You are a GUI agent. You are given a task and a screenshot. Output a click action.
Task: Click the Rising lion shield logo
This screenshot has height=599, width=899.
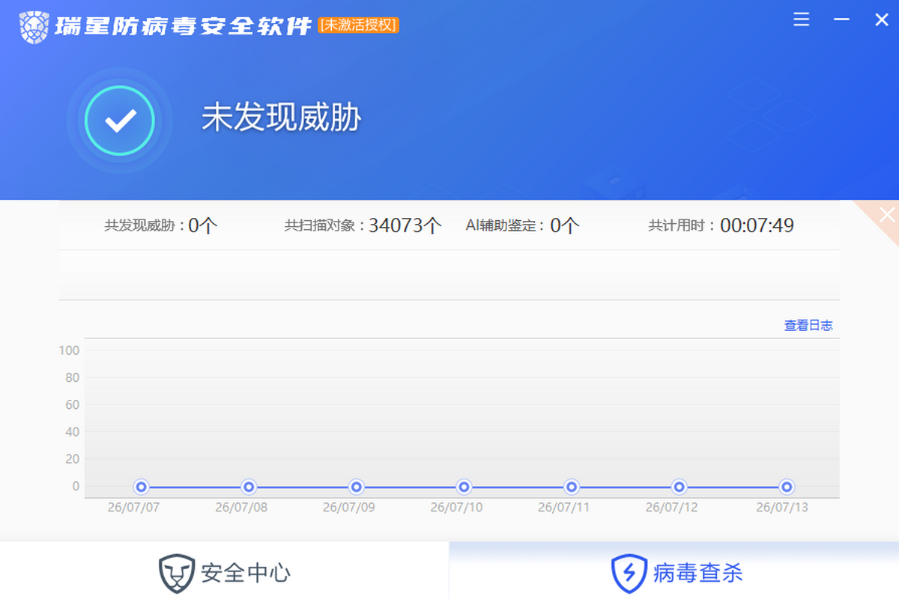tap(34, 27)
